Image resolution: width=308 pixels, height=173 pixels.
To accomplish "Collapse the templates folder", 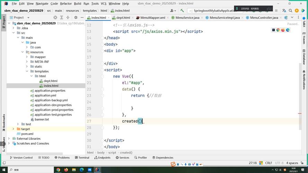I will [x=27, y=71].
